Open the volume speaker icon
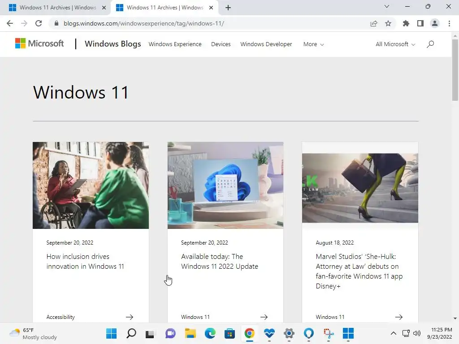This screenshot has width=459, height=344. click(416, 333)
